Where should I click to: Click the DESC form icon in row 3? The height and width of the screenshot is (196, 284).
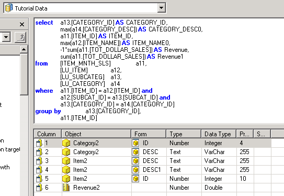coord(135,161)
